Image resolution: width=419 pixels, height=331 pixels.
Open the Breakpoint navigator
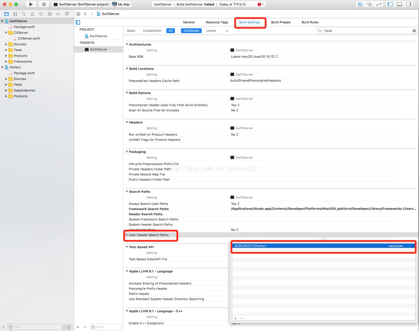point(58,14)
